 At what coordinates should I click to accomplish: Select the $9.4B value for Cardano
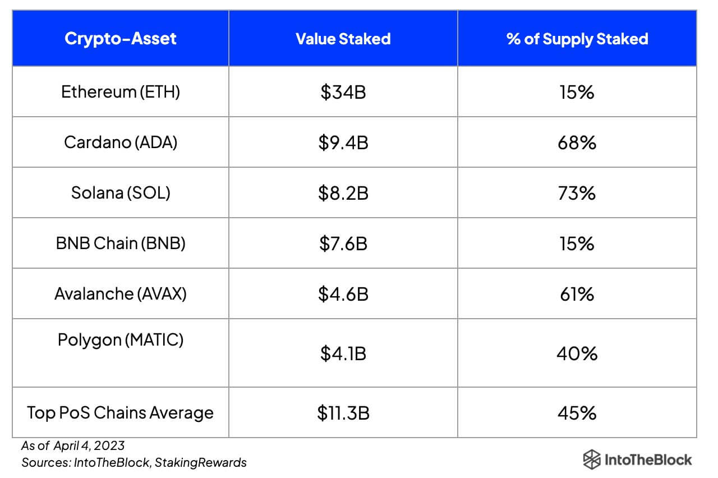pos(343,143)
